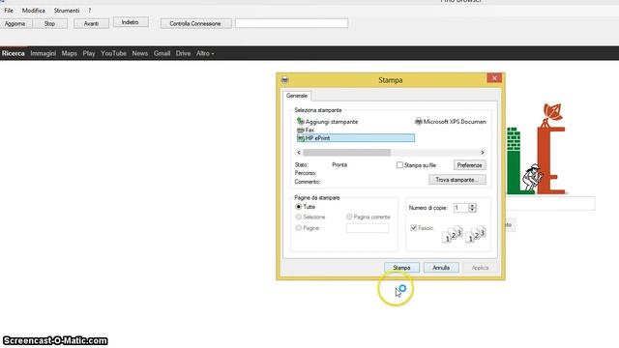This screenshot has height=348, width=619.
Task: Open the File menu
Action: pyautogui.click(x=9, y=11)
